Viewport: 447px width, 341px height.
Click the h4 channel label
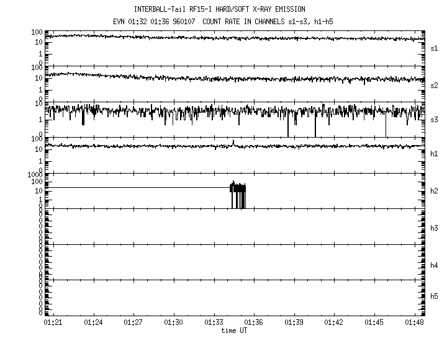coord(435,265)
